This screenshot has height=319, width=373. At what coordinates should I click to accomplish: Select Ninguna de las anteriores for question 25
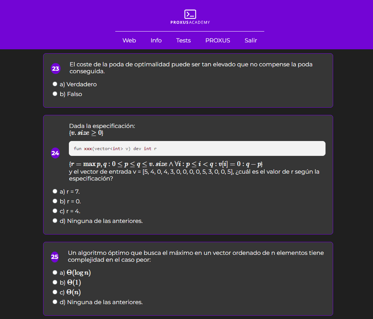[x=55, y=302]
